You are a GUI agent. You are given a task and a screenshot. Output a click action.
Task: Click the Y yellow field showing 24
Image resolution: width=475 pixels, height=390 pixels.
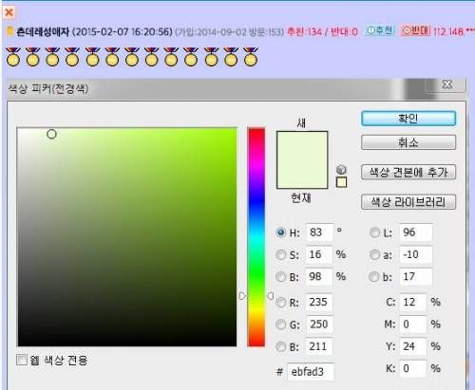click(412, 346)
